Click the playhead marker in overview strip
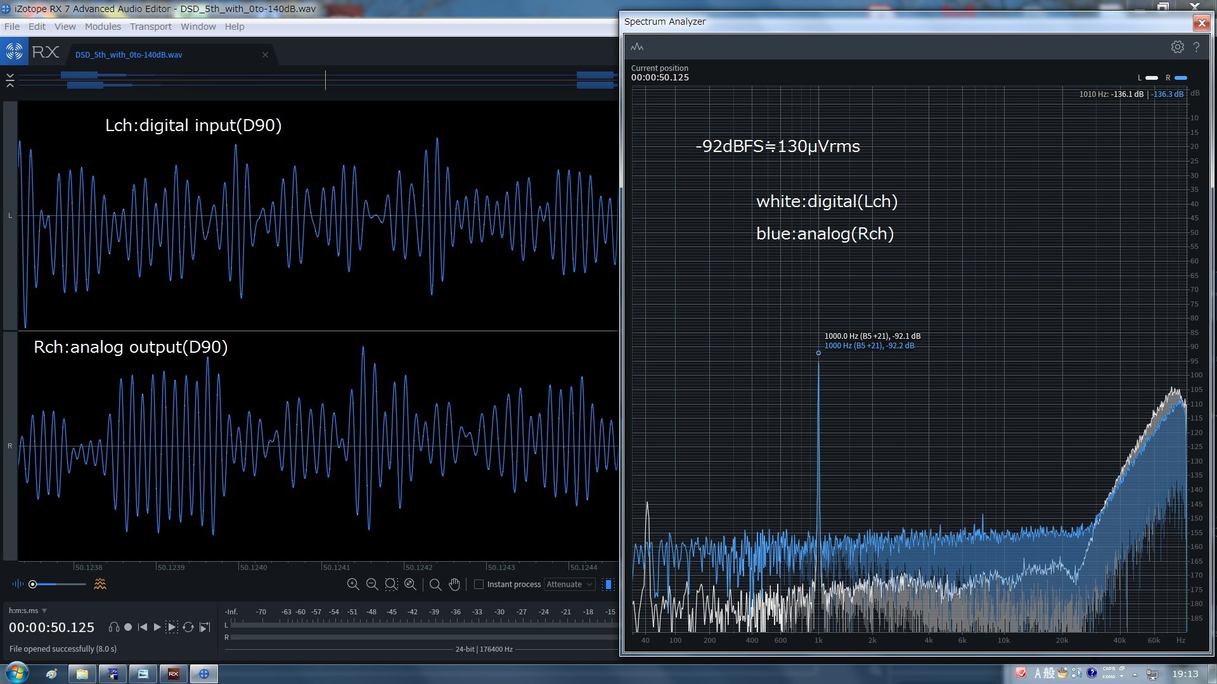Screen dimensions: 1217x684 (325, 80)
